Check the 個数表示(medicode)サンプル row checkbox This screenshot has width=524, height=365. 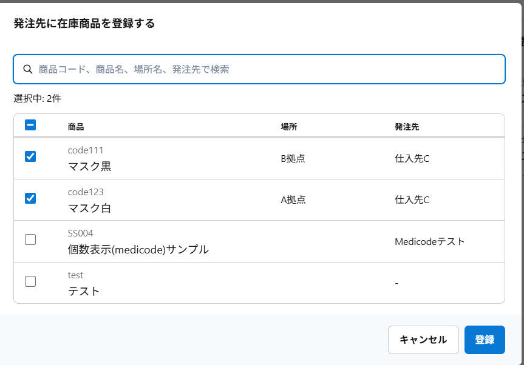[30, 239]
